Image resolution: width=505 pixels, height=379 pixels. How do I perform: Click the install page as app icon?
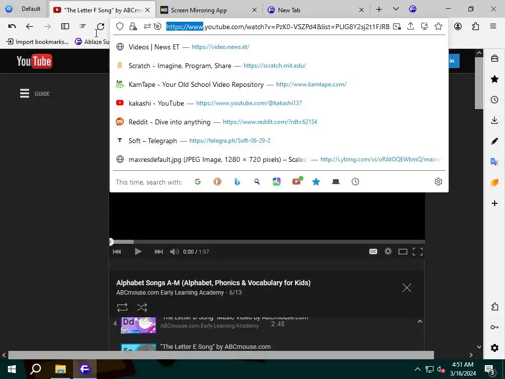coord(425,27)
